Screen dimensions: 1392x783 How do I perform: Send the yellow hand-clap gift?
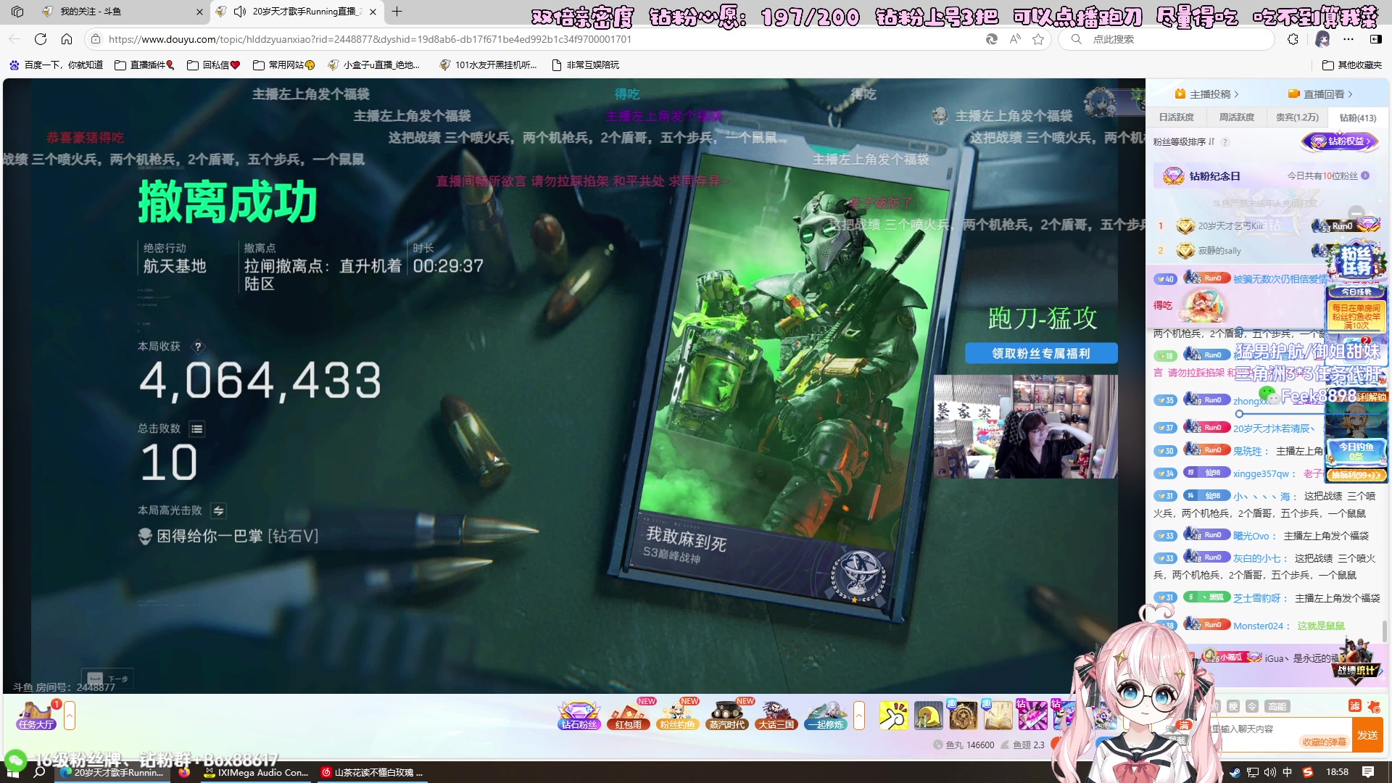893,715
